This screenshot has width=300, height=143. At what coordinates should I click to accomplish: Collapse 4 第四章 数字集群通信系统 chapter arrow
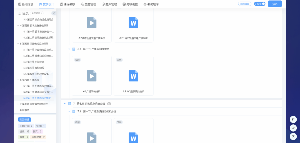pyautogui.click(x=18, y=26)
